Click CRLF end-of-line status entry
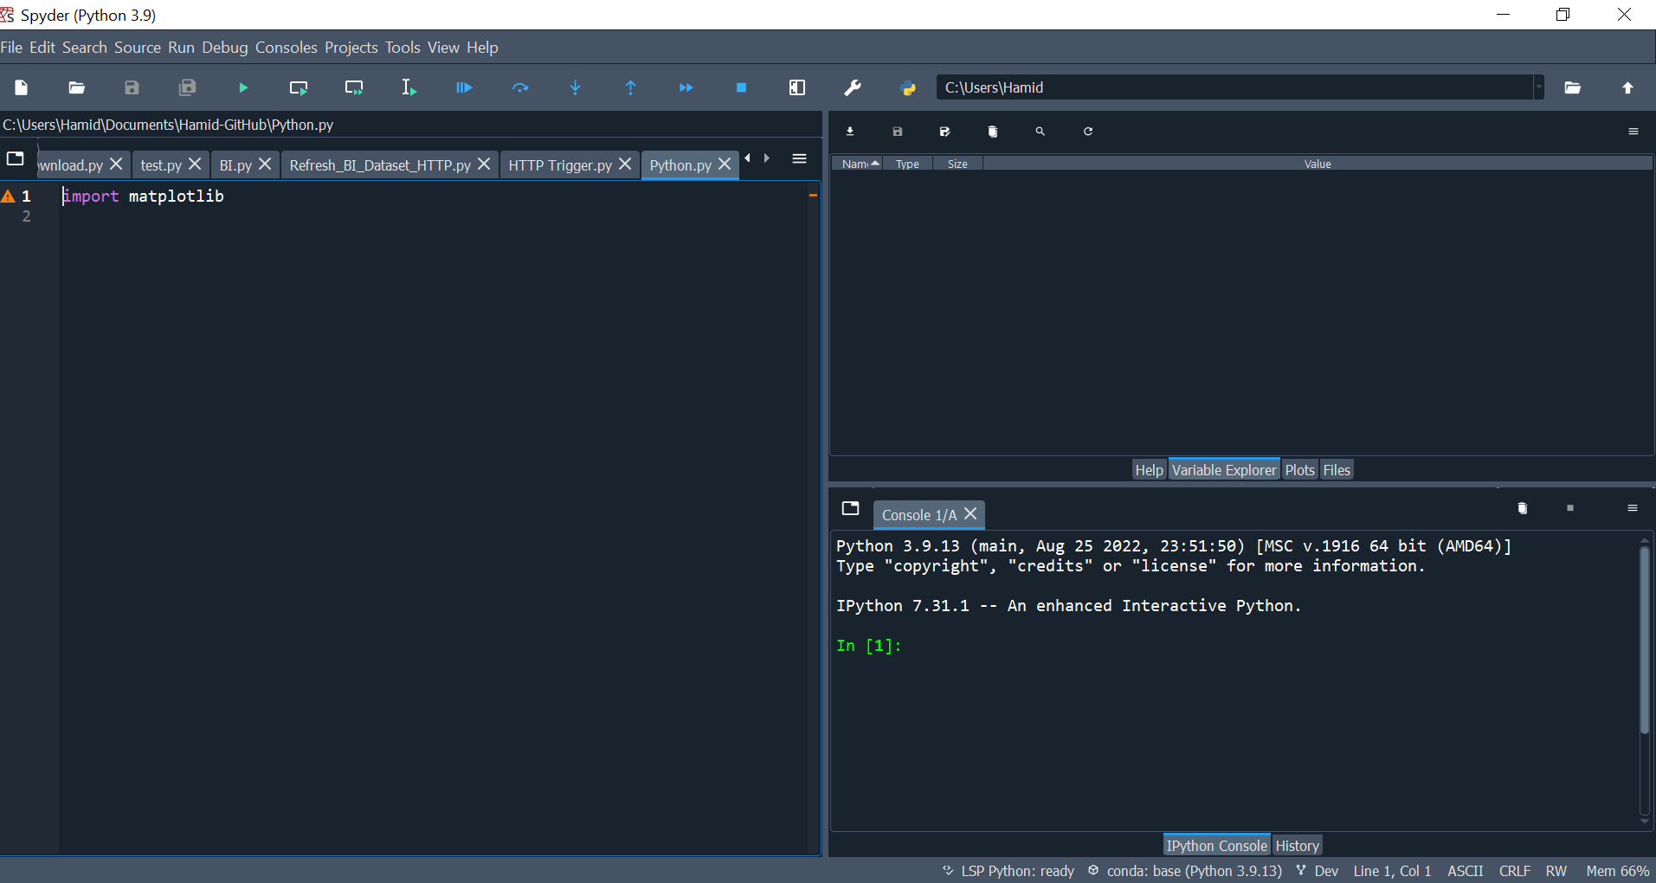This screenshot has height=883, width=1656. tap(1515, 871)
